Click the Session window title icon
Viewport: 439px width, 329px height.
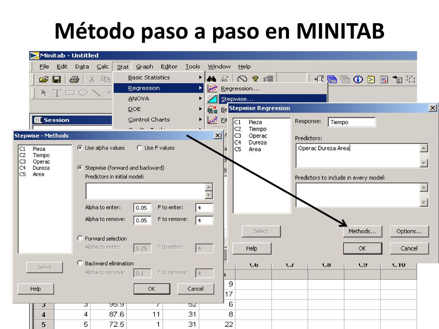point(38,120)
